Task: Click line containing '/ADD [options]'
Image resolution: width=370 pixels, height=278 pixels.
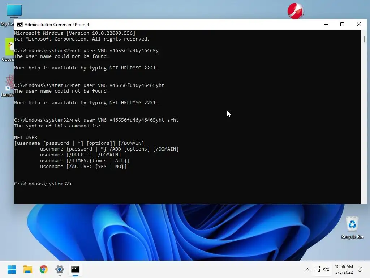Action: pos(109,149)
